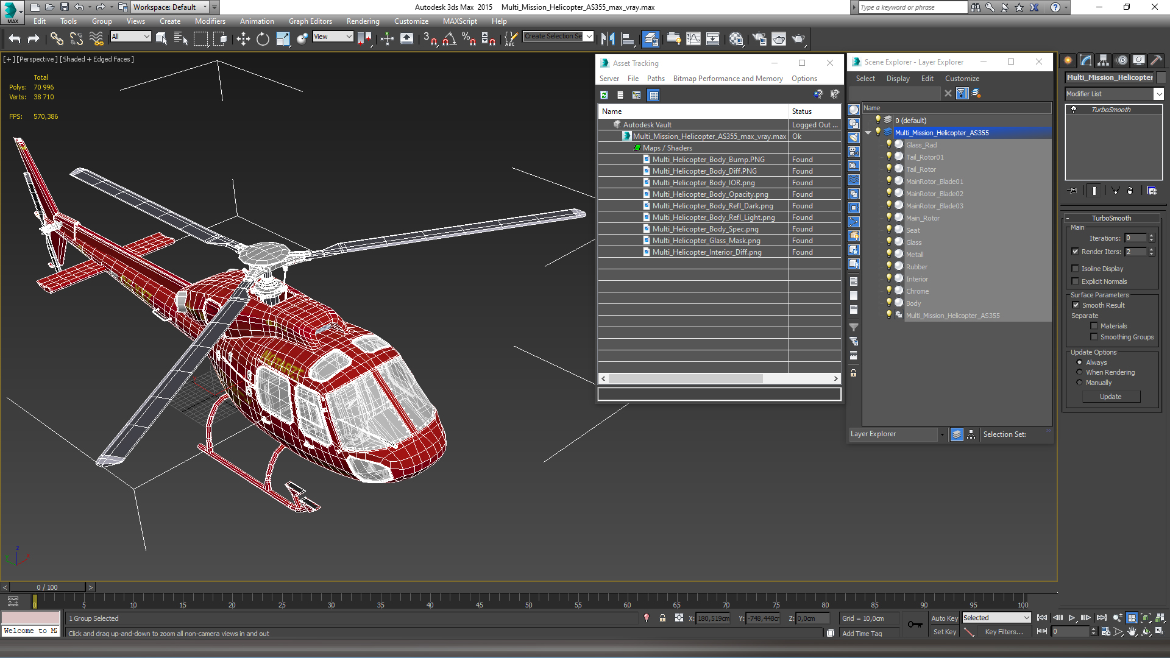The image size is (1170, 658).
Task: Activate the Select and Rotate tool
Action: [x=263, y=39]
